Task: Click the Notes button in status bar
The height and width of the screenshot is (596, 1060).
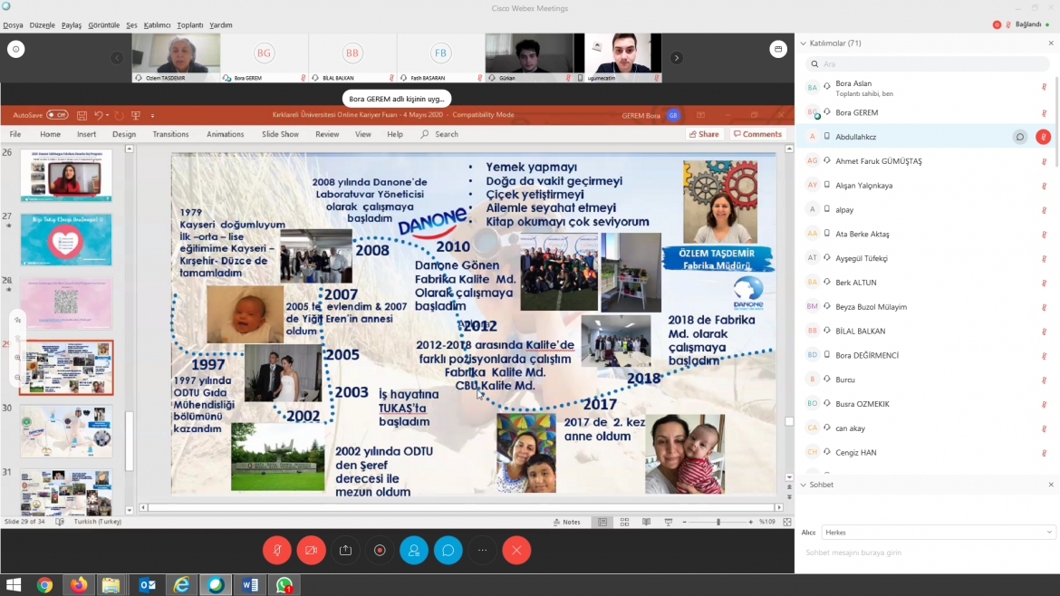Action: [x=566, y=522]
